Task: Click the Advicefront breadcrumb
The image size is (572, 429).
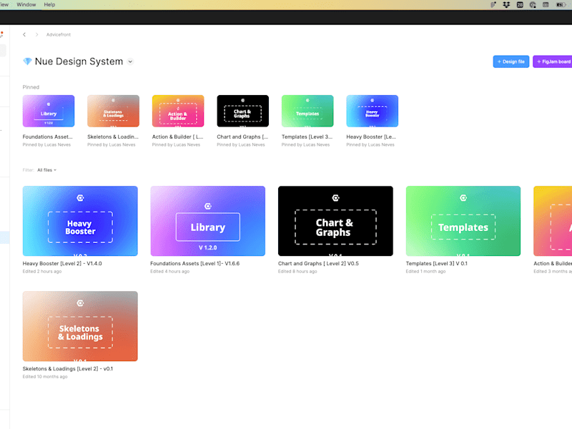Action: (x=59, y=34)
